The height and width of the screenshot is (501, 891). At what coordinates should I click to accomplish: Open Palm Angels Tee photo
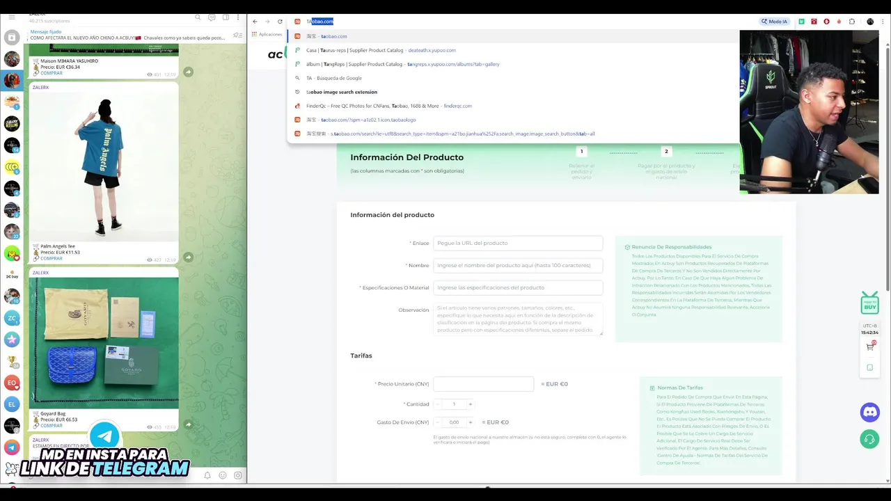point(104,166)
